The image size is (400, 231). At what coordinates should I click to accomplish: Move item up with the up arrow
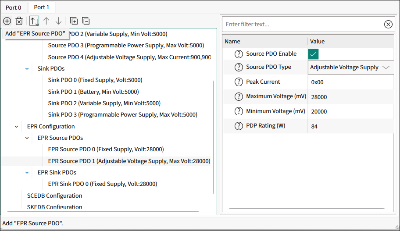(46, 21)
